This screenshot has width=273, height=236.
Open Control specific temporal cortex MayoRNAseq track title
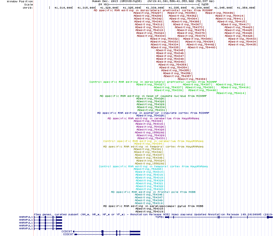[153, 166]
